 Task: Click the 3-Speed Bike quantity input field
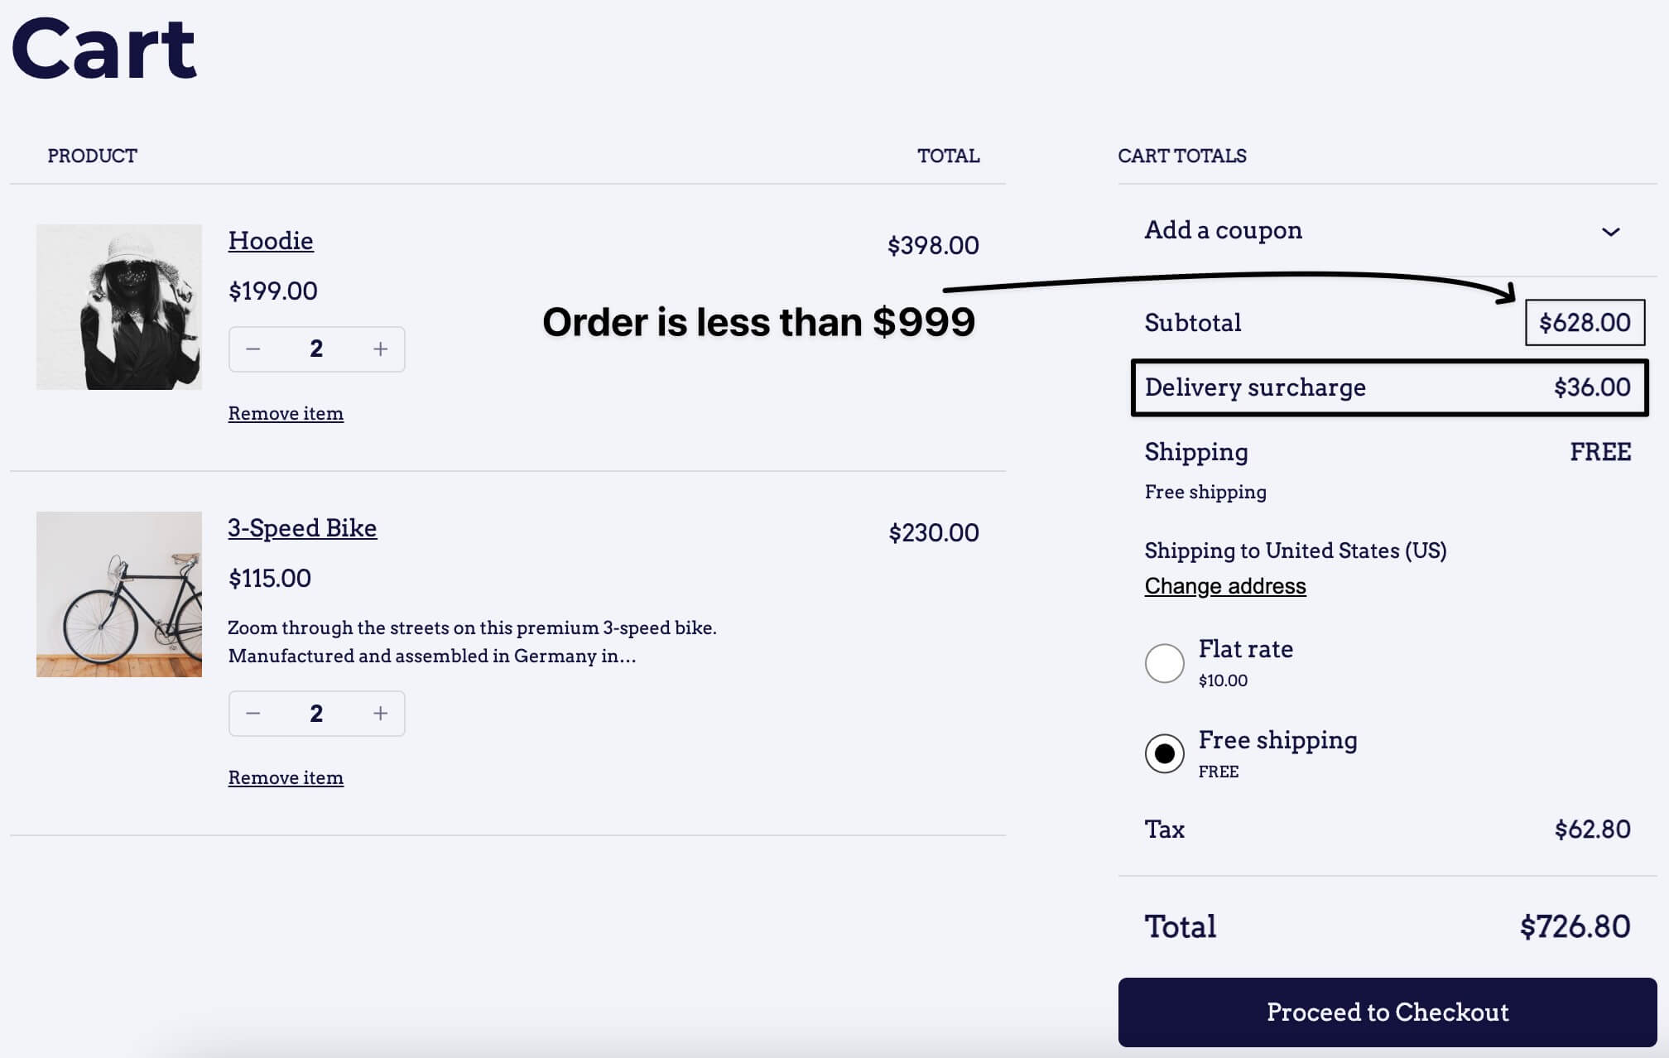tap(316, 713)
